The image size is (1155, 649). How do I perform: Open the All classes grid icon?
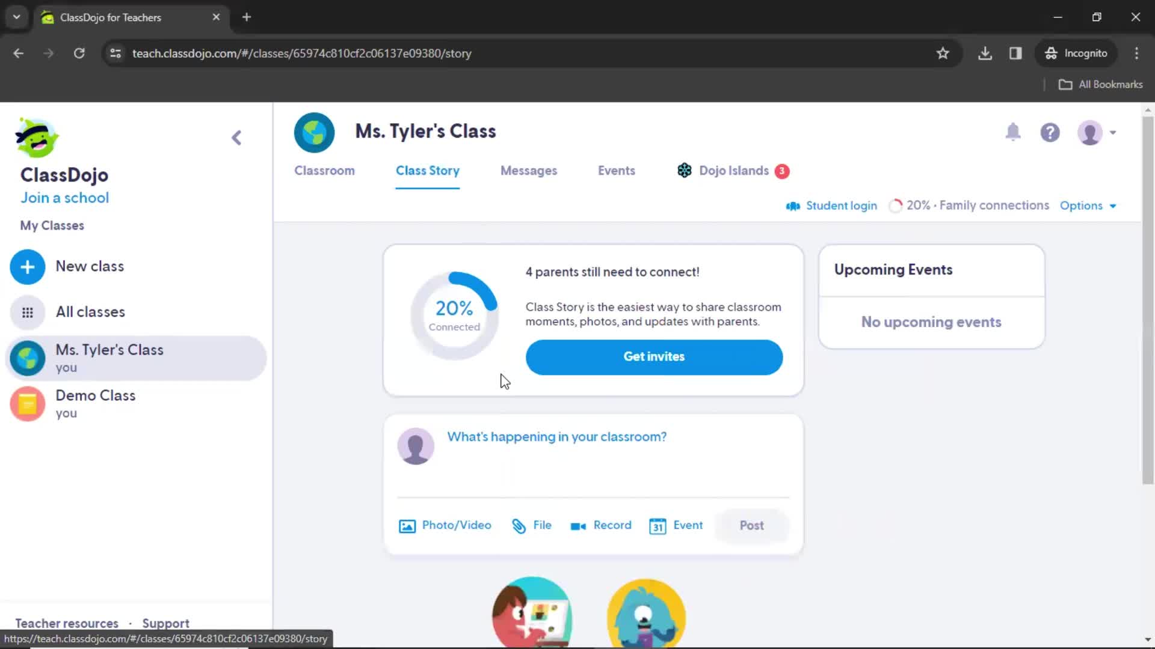[x=28, y=312]
